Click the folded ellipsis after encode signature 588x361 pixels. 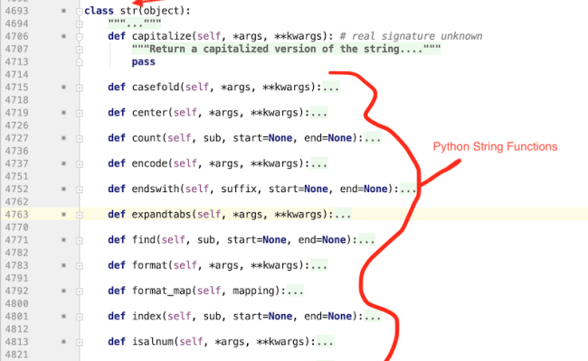pos(319,163)
